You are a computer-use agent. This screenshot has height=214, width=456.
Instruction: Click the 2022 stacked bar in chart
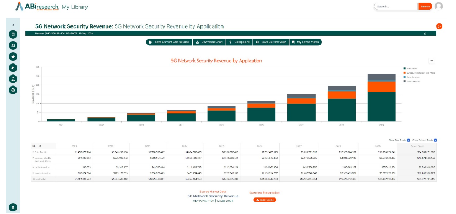coord(101,119)
